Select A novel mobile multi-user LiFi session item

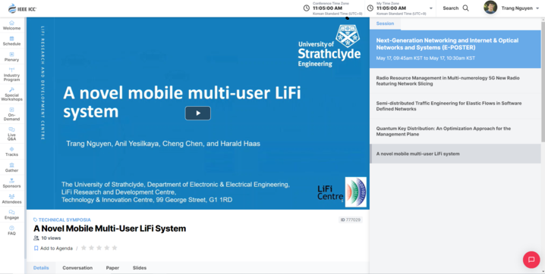(455, 154)
